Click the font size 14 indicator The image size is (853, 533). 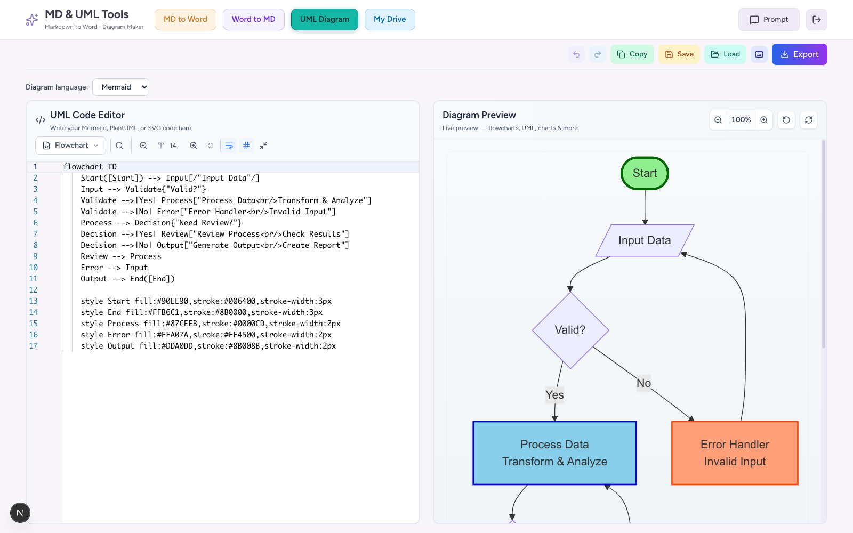tap(167, 146)
